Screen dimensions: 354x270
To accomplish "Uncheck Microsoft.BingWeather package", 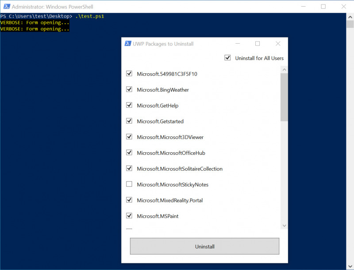I will (129, 89).
